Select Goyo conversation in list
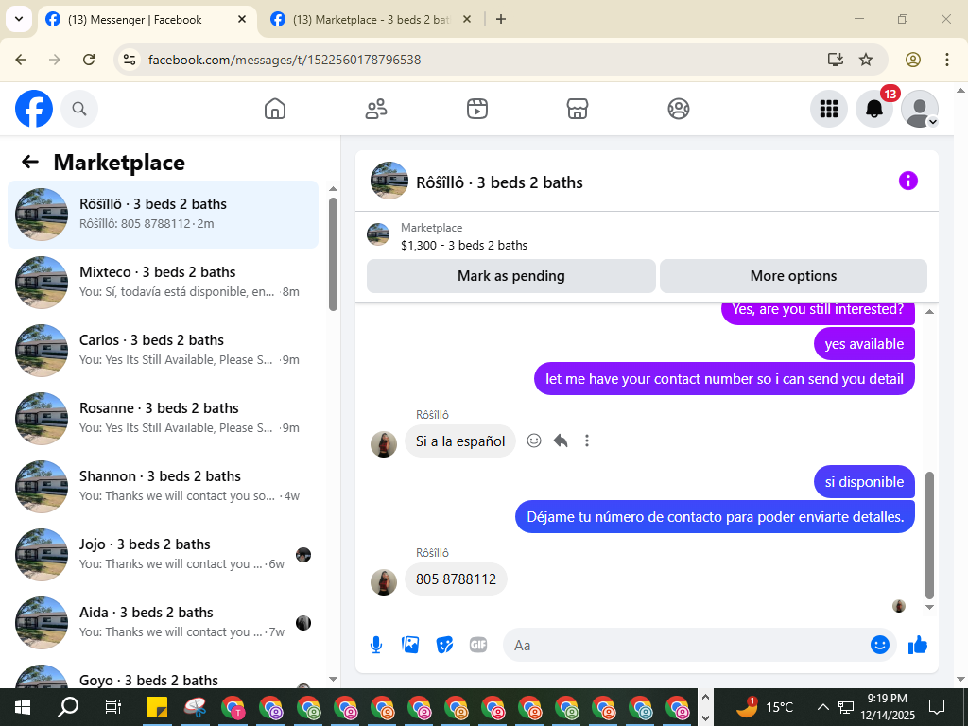This screenshot has width=968, height=726. click(163, 674)
